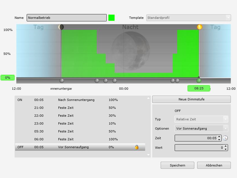Select the 21:00 Feste Zeit 50% row

80,108
